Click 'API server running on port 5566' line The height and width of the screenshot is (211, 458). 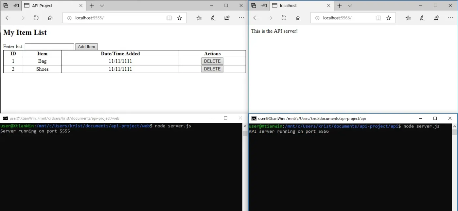coord(289,131)
